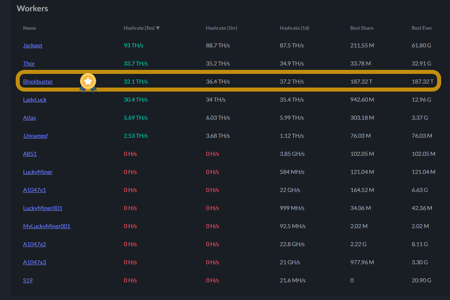Screen dimensions: 450x300
Task: Select the 42.36 M best ever value
Action: tap(422, 208)
